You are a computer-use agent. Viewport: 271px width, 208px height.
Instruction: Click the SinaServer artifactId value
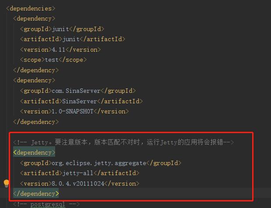coord(80,101)
